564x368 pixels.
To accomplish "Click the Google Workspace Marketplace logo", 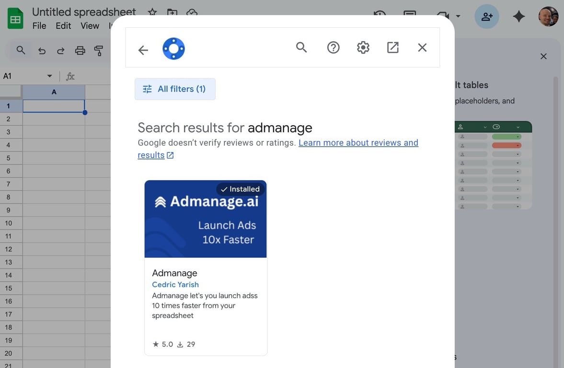I will click(173, 48).
